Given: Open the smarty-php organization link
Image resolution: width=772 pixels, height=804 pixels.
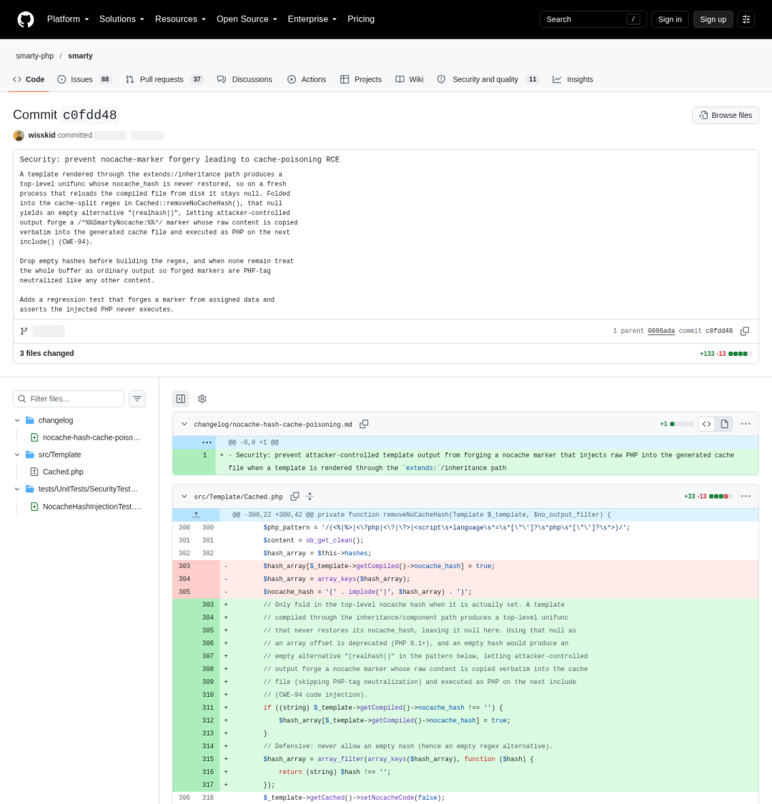Looking at the screenshot, I should pyautogui.click(x=34, y=56).
